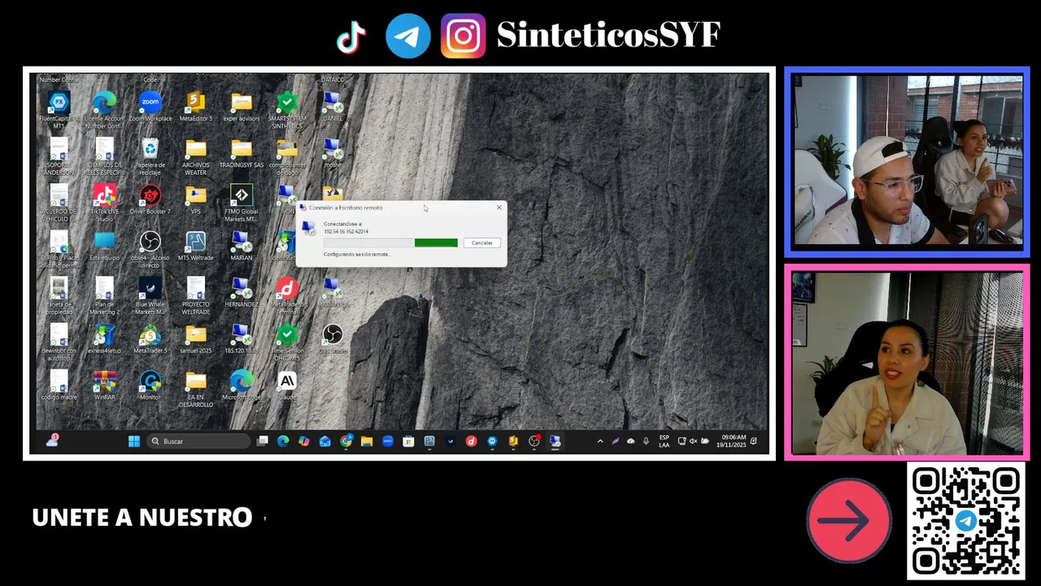Open Microsoft Store from the taskbar

[x=408, y=441]
